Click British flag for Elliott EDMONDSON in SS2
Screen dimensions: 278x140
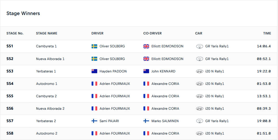pyautogui.click(x=146, y=59)
